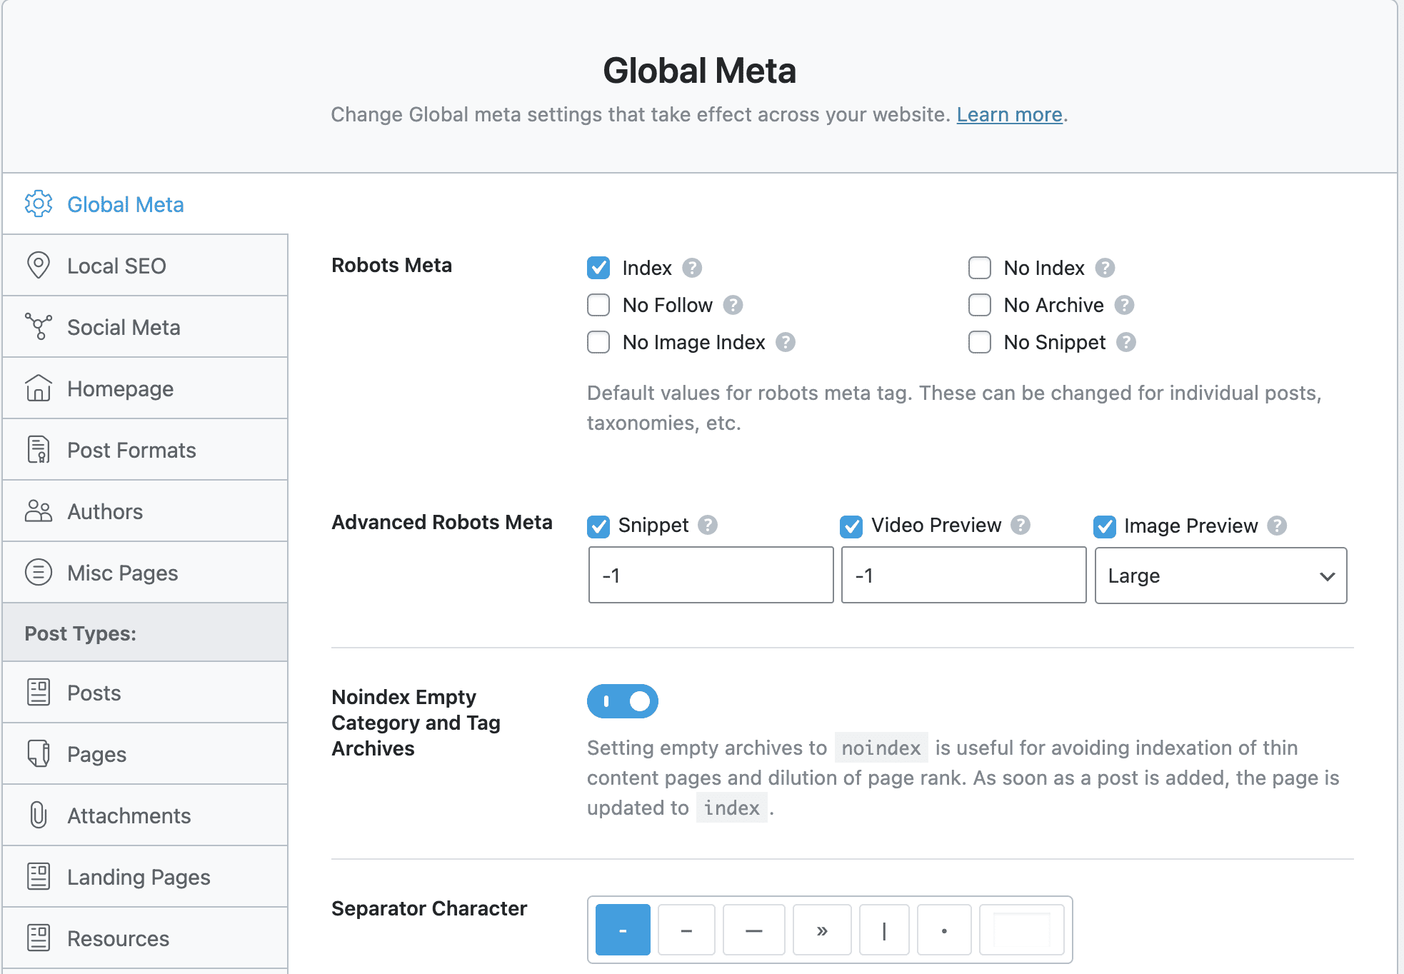Click the Social Meta nodes icon

coord(39,326)
